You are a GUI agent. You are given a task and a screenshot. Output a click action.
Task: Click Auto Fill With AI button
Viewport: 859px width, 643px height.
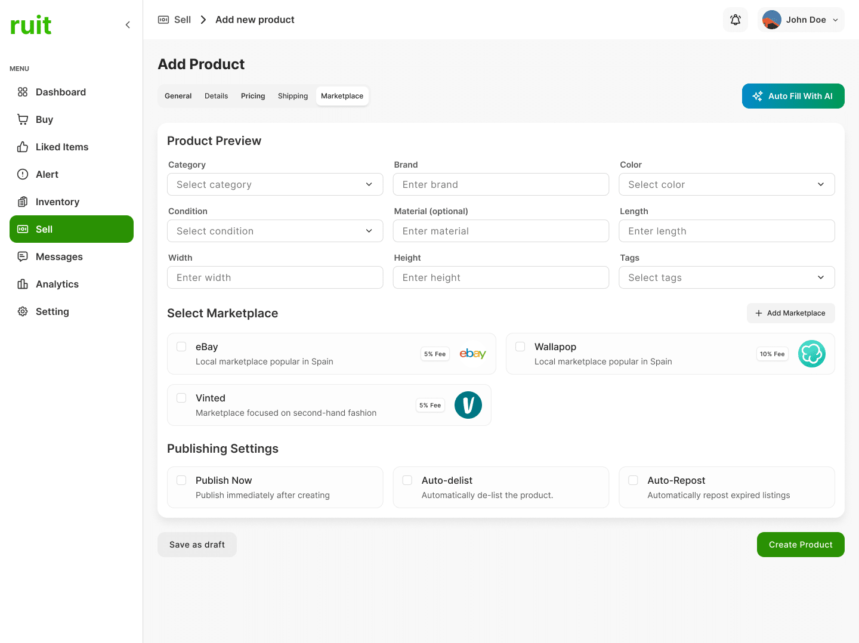coord(793,96)
